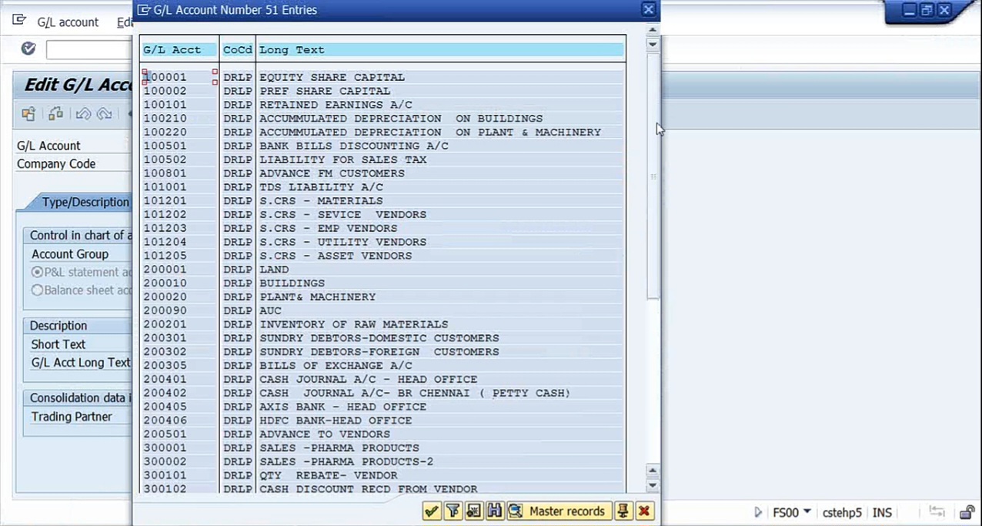Select ACCUMMULATED DEPRECIATION ON BUILDINGS row
Image resolution: width=982 pixels, height=526 pixels.
click(382, 119)
